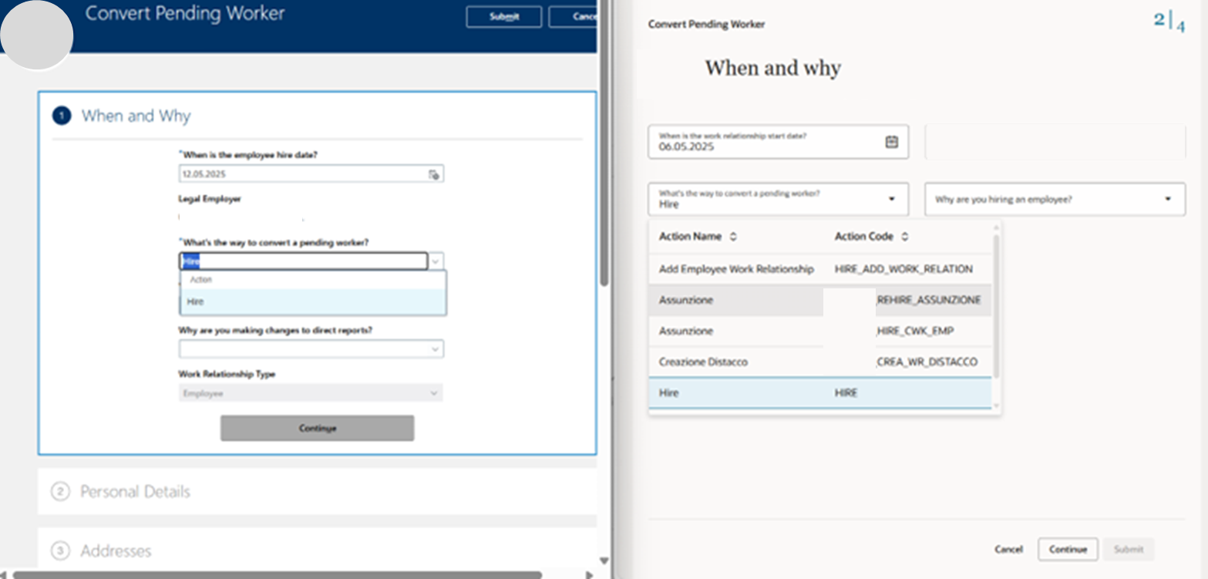Sort the Action Code column
This screenshot has height=579, width=1208.
(x=904, y=237)
